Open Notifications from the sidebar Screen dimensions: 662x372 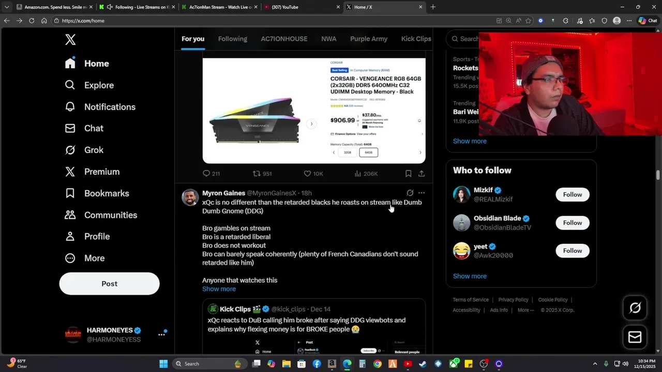coord(100,107)
